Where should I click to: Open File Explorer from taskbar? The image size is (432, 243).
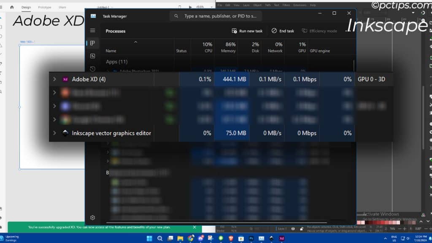coord(180,238)
